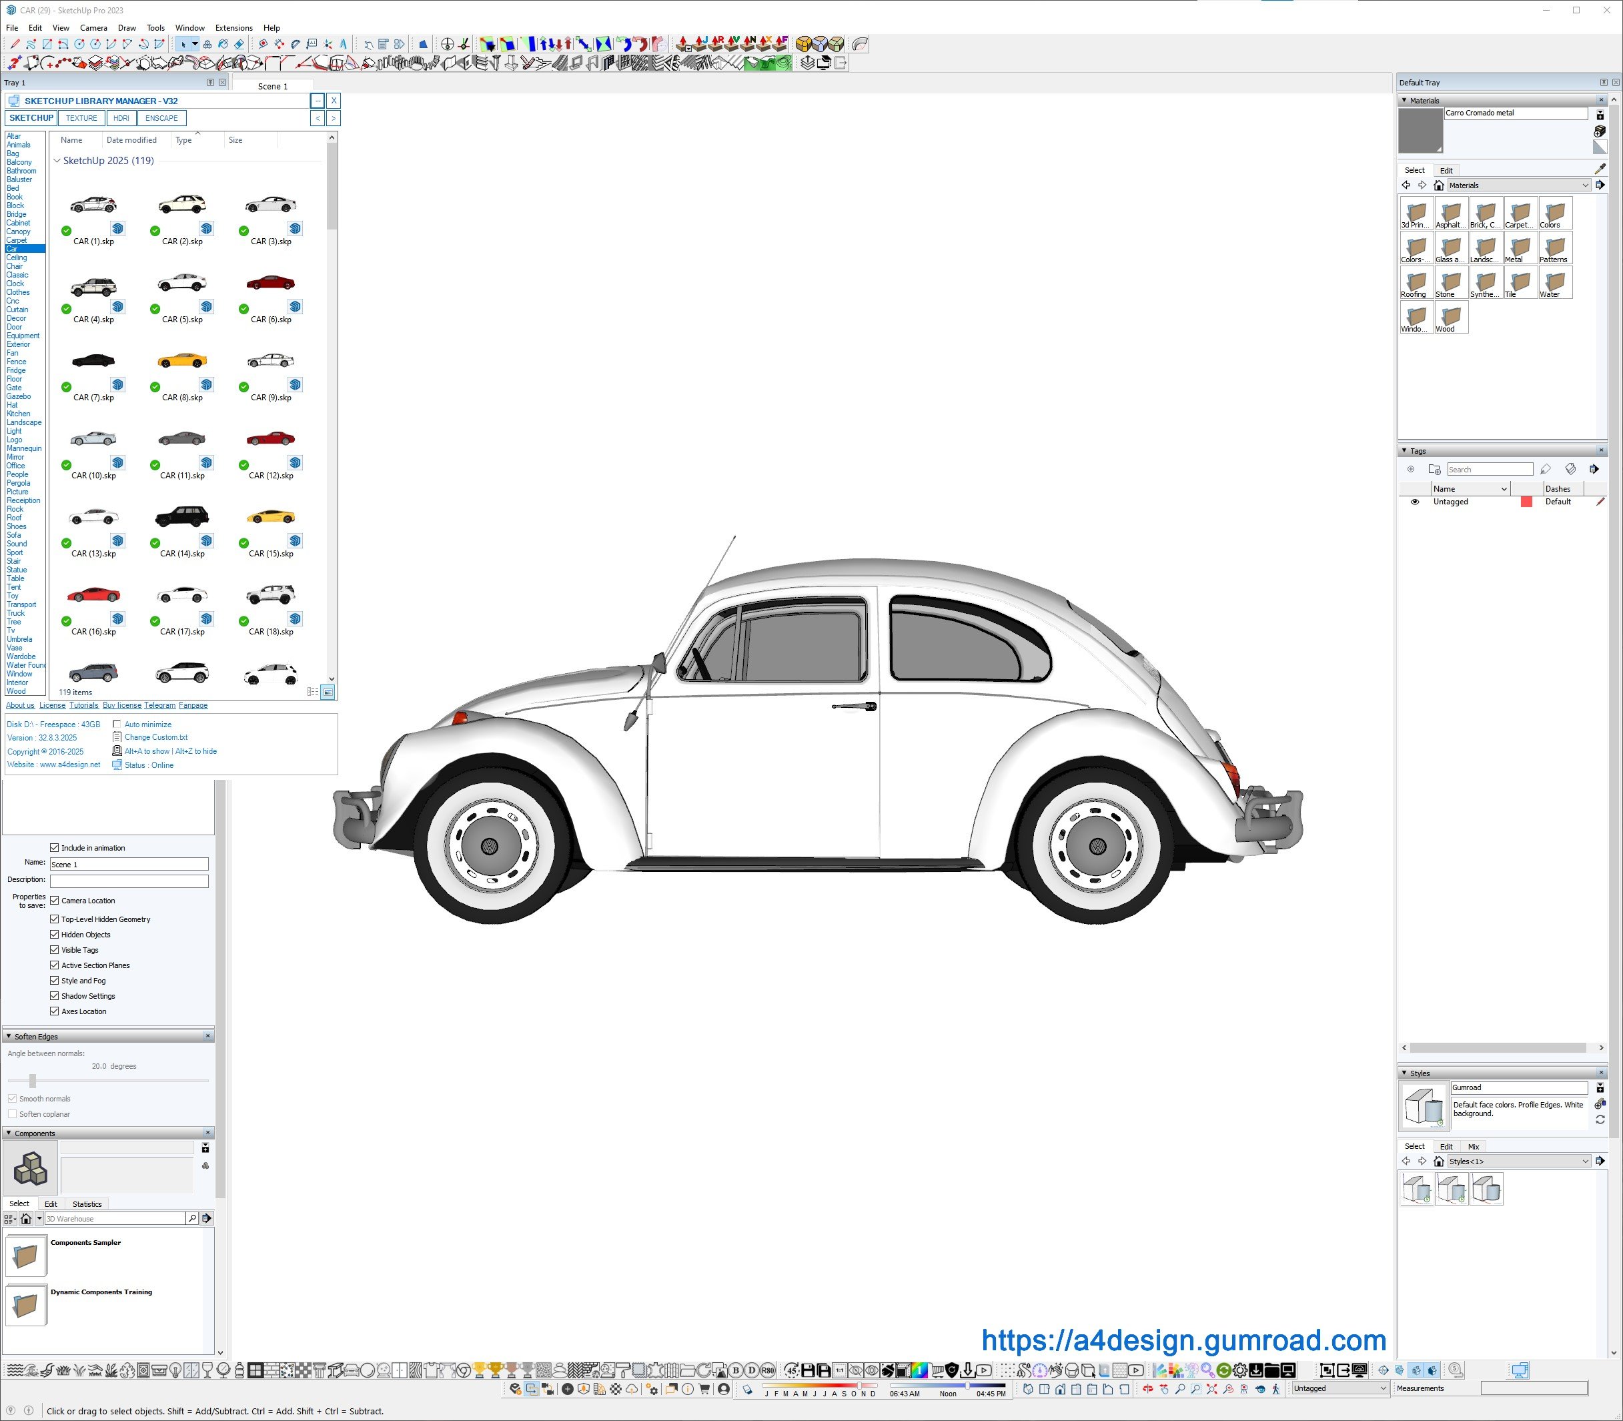Image resolution: width=1623 pixels, height=1421 pixels.
Task: Click the Untagged red color swatch
Action: click(x=1526, y=502)
